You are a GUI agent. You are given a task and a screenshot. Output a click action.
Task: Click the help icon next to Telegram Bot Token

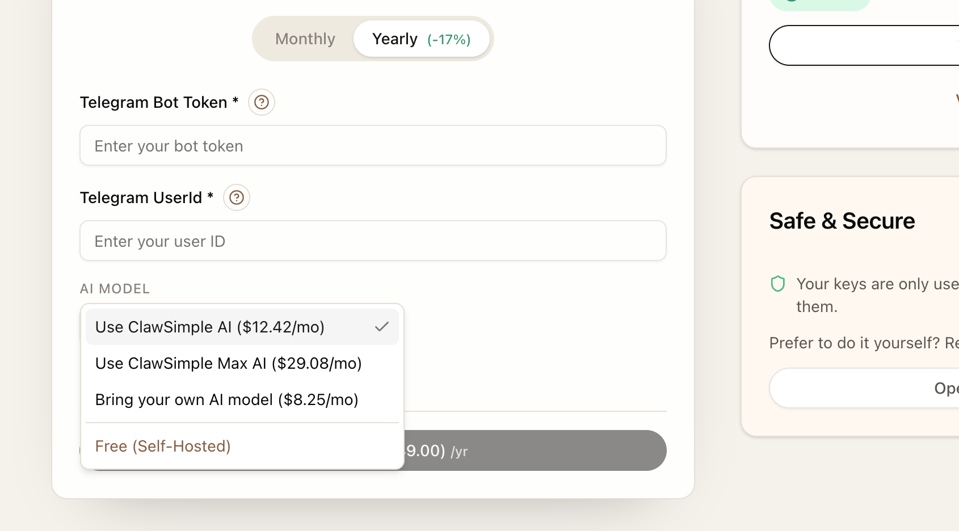[261, 102]
